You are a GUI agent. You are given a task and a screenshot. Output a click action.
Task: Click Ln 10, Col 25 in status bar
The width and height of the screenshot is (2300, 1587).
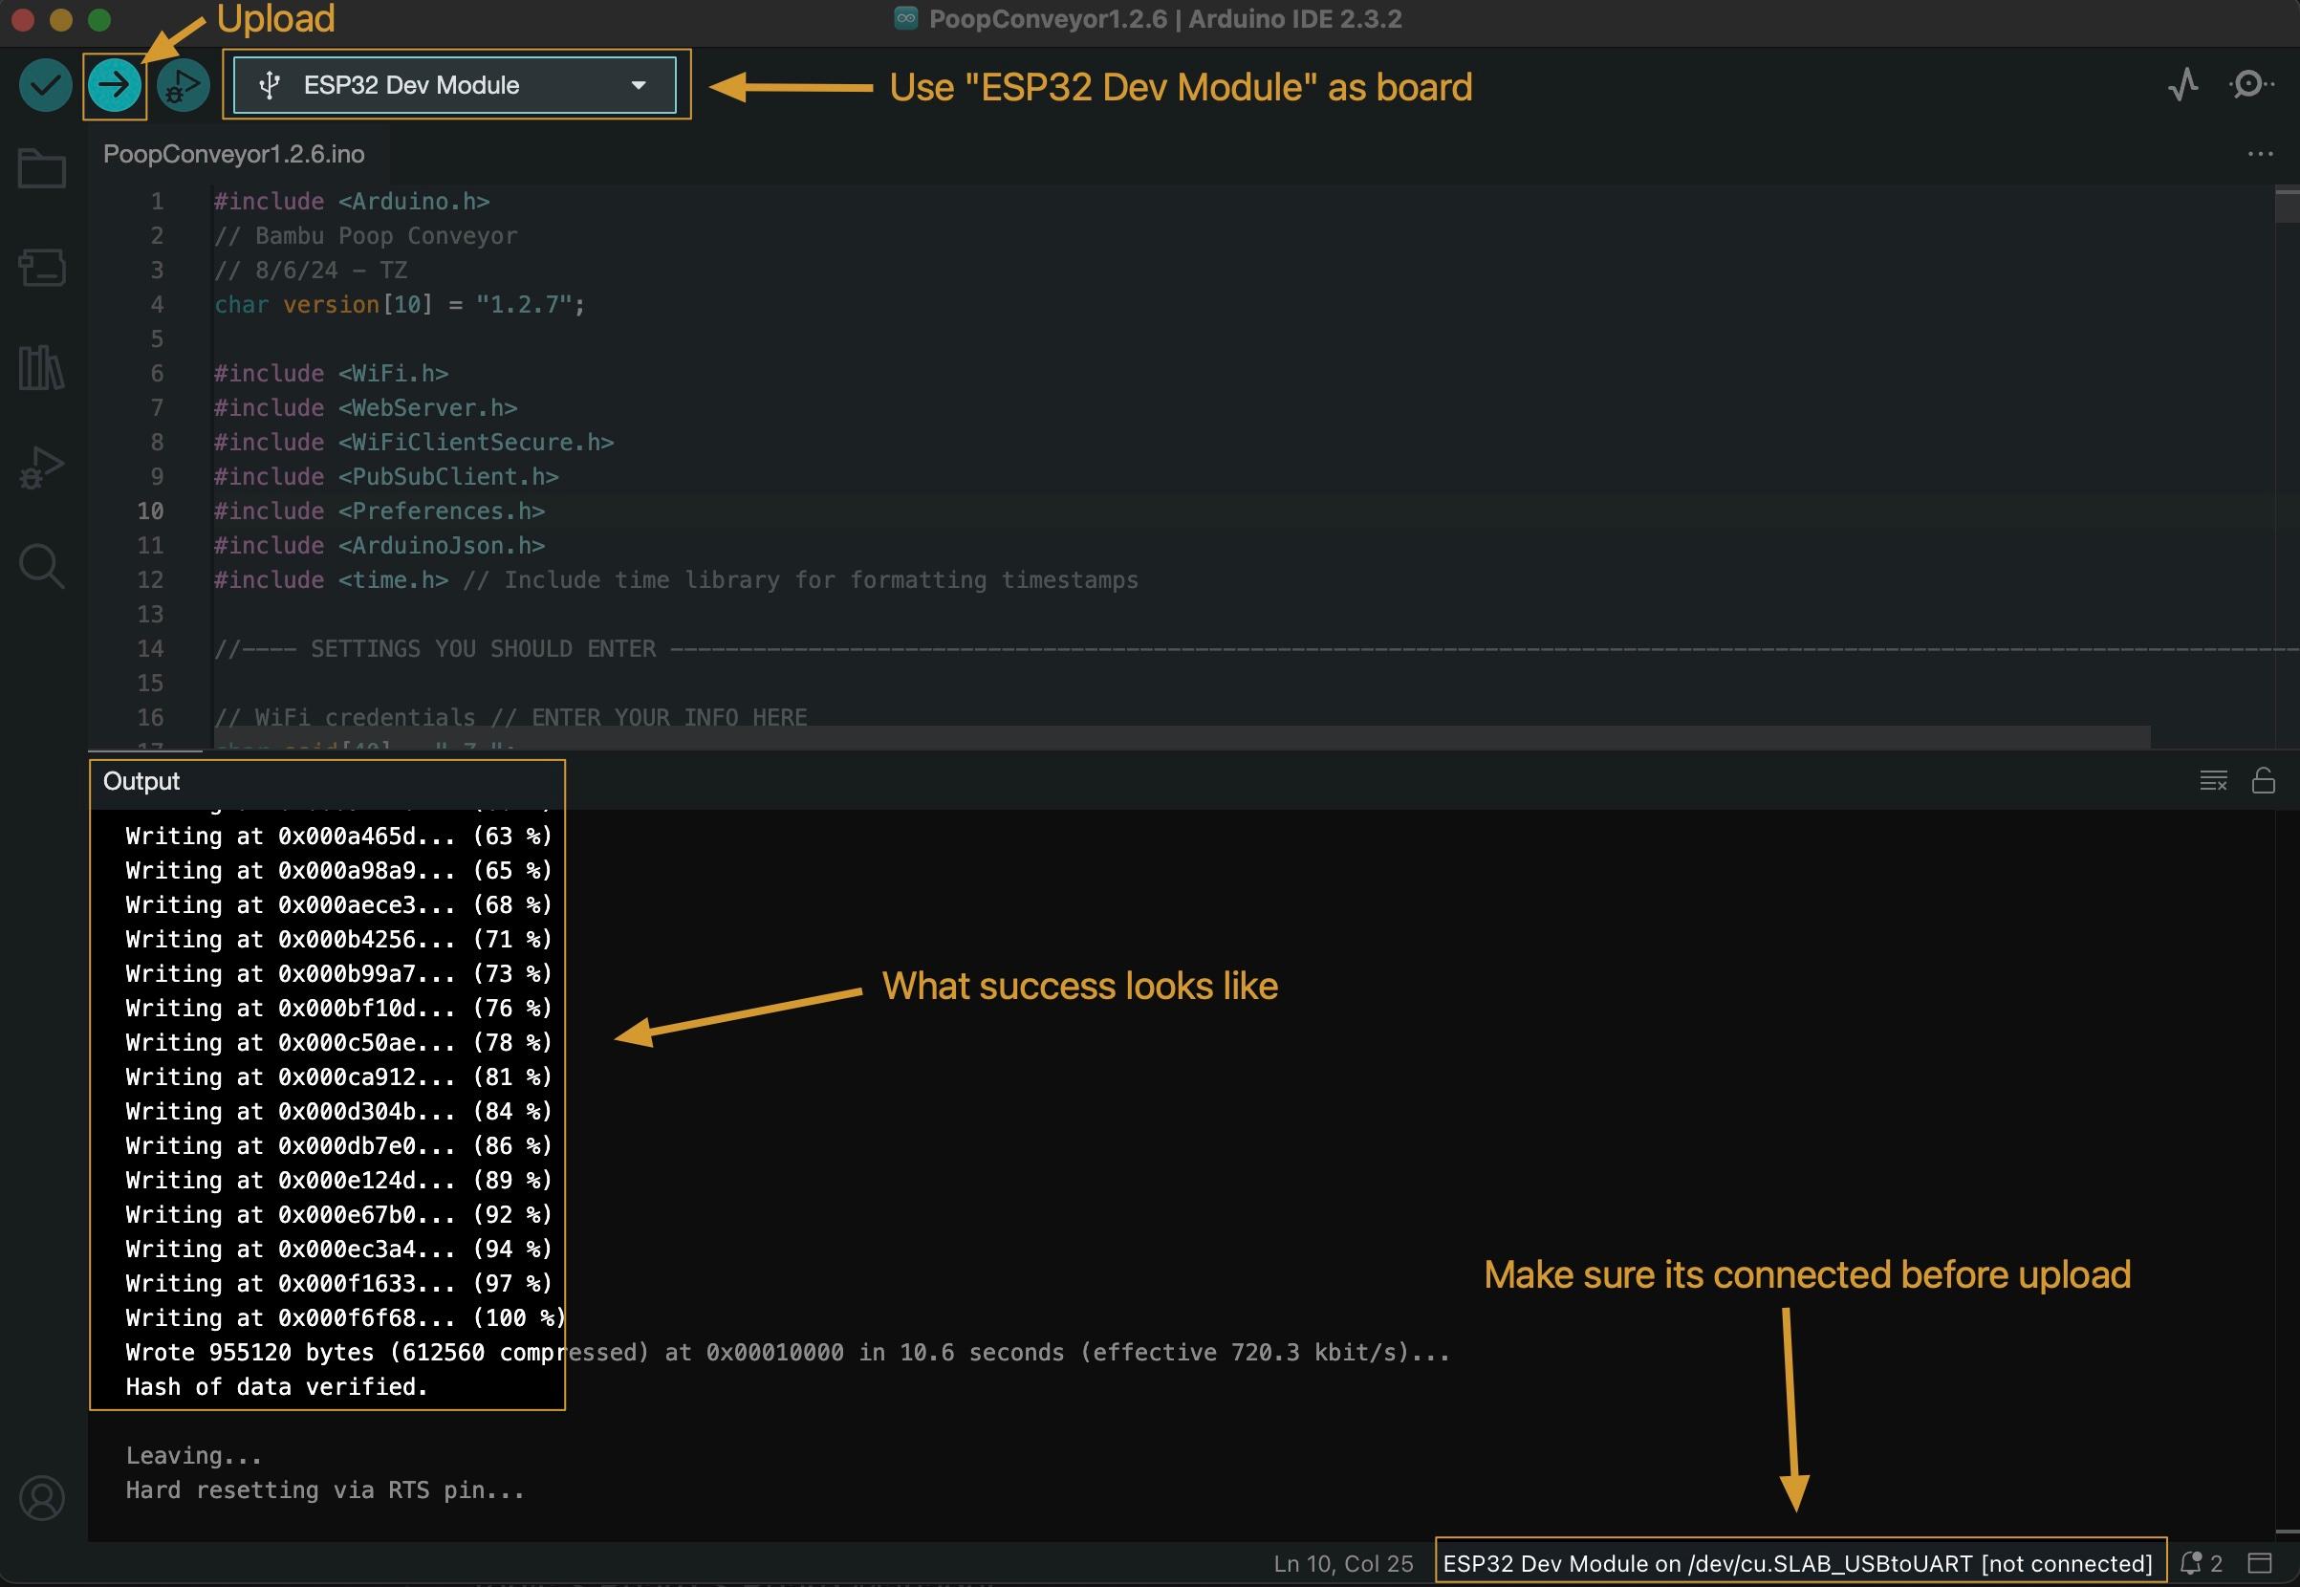click(x=1342, y=1563)
